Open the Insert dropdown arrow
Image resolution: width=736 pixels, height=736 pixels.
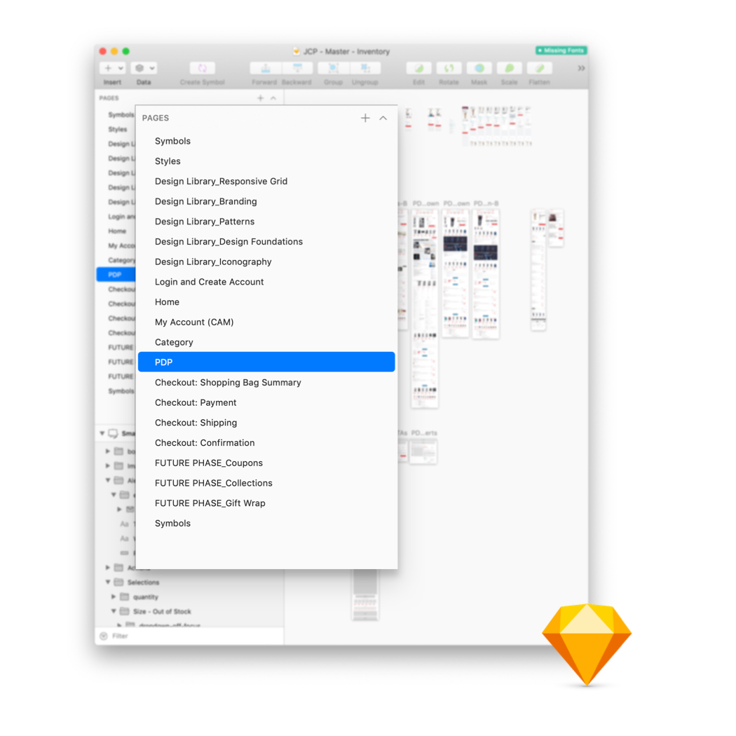[x=121, y=67]
